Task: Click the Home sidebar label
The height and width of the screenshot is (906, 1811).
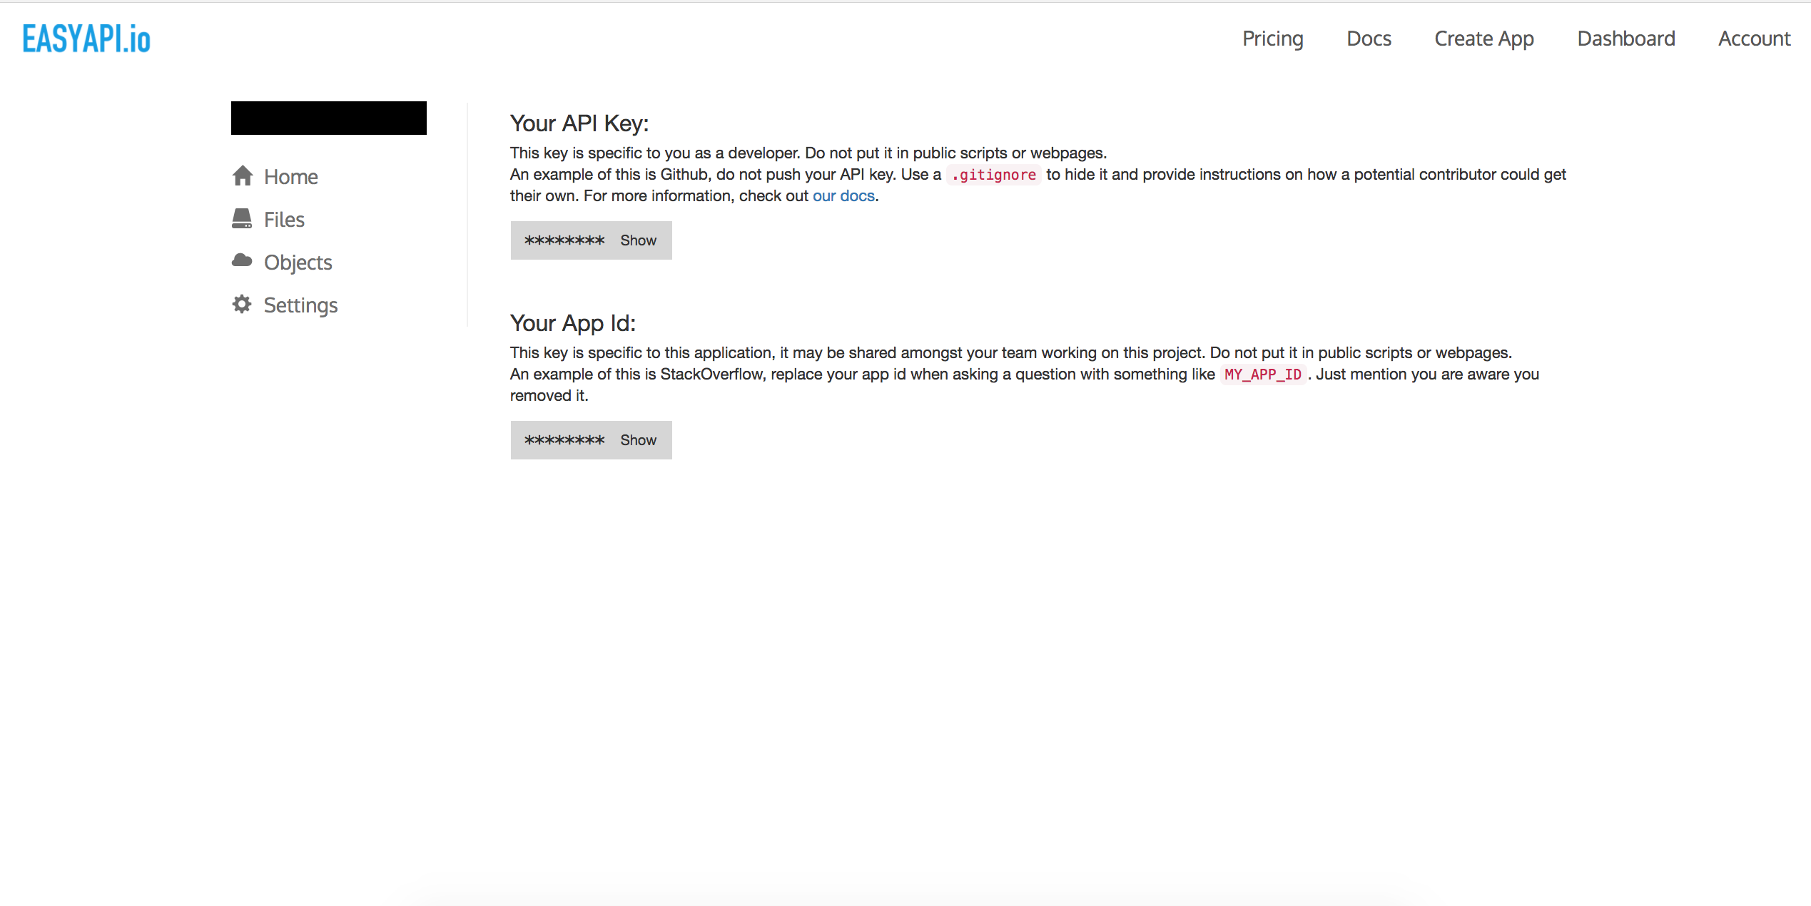Action: tap(291, 177)
